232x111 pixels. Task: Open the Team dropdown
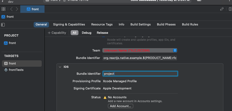pyautogui.click(x=140, y=50)
